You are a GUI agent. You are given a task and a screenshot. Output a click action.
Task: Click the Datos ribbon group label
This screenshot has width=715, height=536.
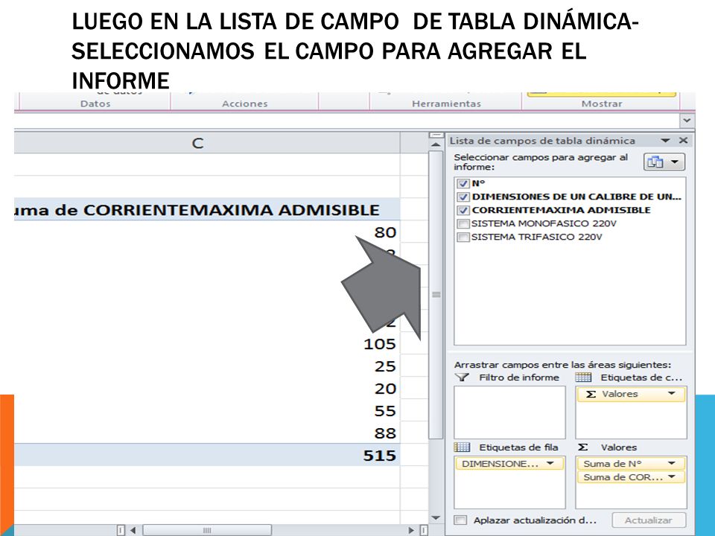point(95,104)
